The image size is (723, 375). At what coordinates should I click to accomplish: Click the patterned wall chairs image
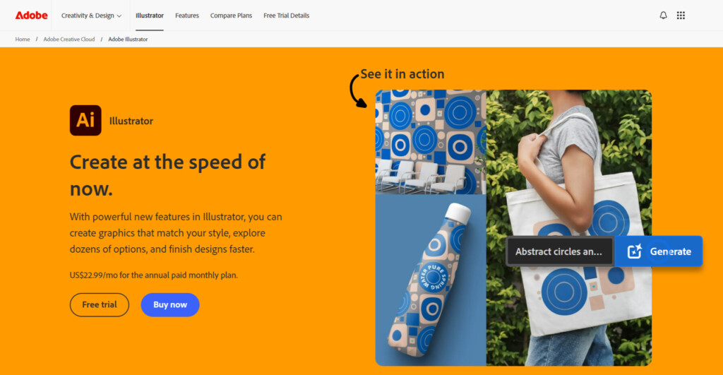pyautogui.click(x=431, y=142)
